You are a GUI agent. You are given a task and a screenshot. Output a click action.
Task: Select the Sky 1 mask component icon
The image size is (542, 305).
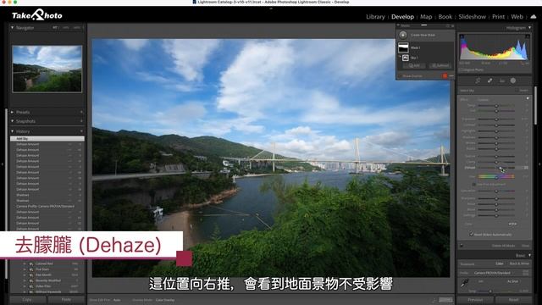point(406,58)
